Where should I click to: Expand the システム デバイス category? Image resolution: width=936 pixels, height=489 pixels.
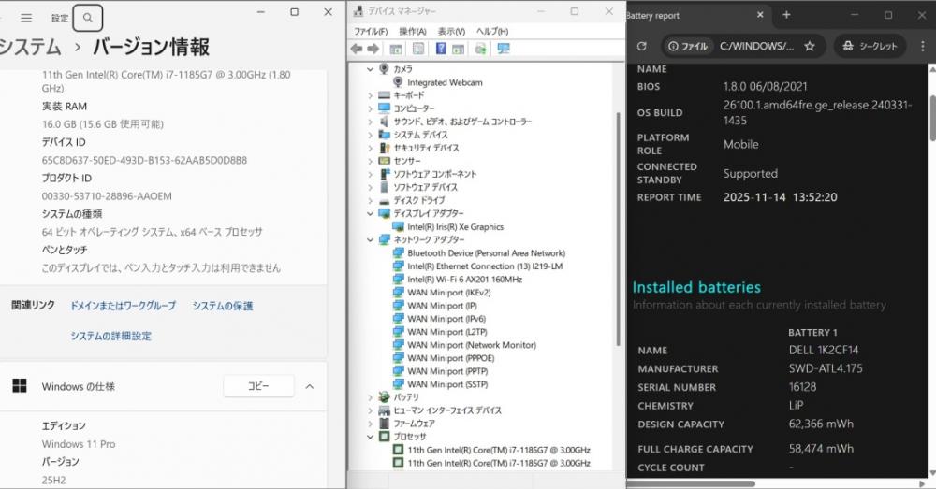(x=370, y=135)
